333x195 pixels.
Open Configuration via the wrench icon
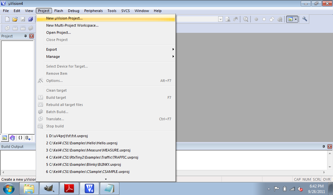pos(305,19)
